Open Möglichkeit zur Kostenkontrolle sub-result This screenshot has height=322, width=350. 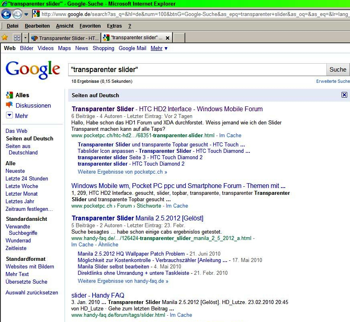(152, 260)
